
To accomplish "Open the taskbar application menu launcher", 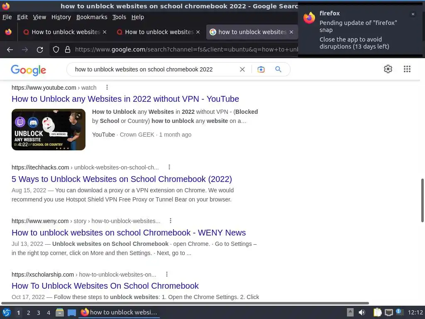I will 7,312.
